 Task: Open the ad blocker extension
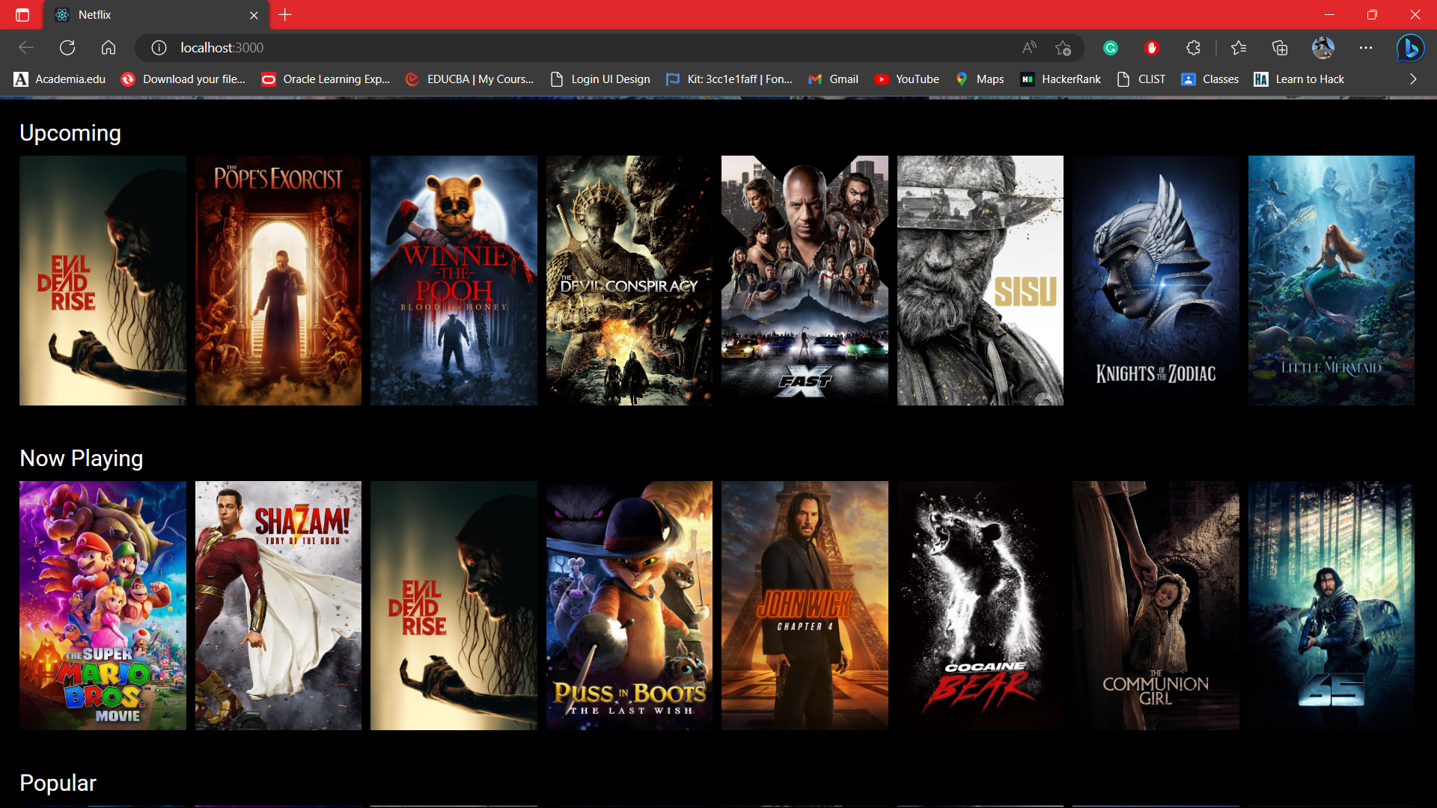click(x=1152, y=47)
